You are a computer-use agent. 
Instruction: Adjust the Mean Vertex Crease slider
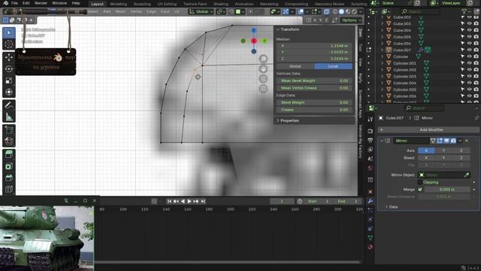tap(314, 88)
